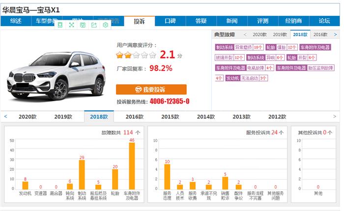Open the 答疑 tab

pyautogui.click(x=201, y=21)
